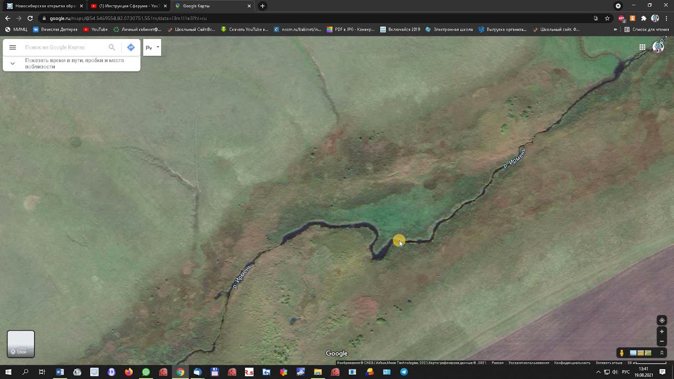This screenshot has width=674, height=379.
Task: Open directions with the blue route icon
Action: (131, 47)
